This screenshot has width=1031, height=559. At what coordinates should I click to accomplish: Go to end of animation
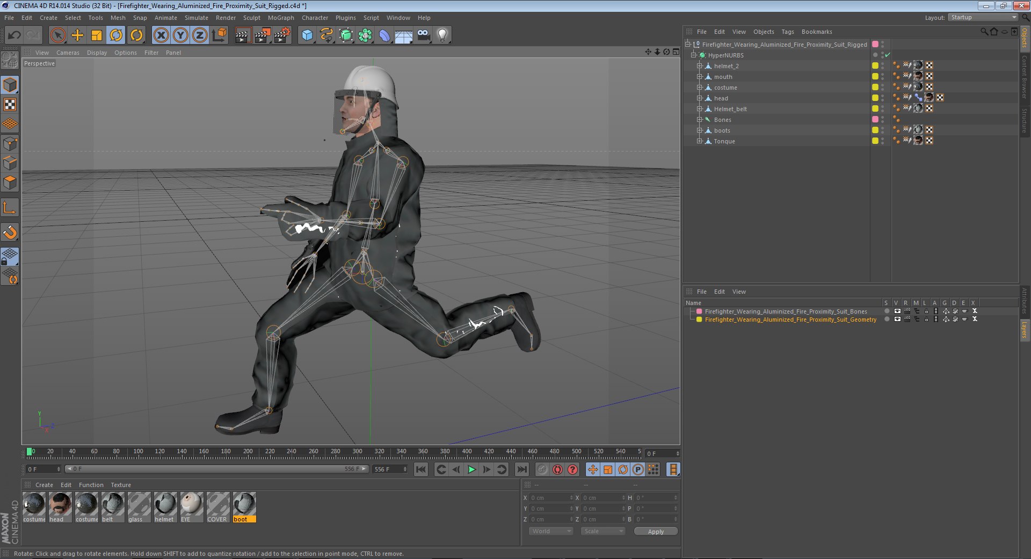[521, 470]
